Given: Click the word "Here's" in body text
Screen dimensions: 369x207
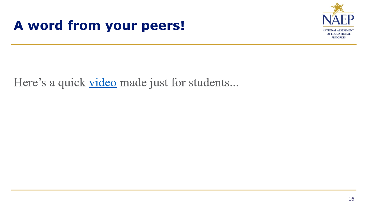Looking at the screenshot, I should (x=30, y=83).
